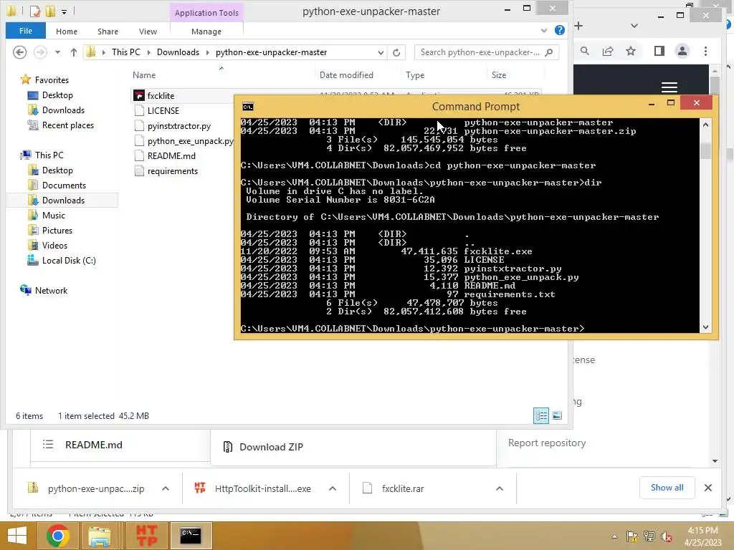Expand the ribbon using the chevron
This screenshot has width=734, height=550.
tap(544, 30)
